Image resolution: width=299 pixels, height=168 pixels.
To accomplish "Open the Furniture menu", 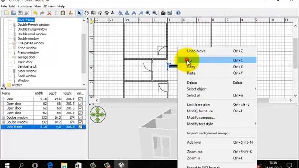I will (25, 6).
